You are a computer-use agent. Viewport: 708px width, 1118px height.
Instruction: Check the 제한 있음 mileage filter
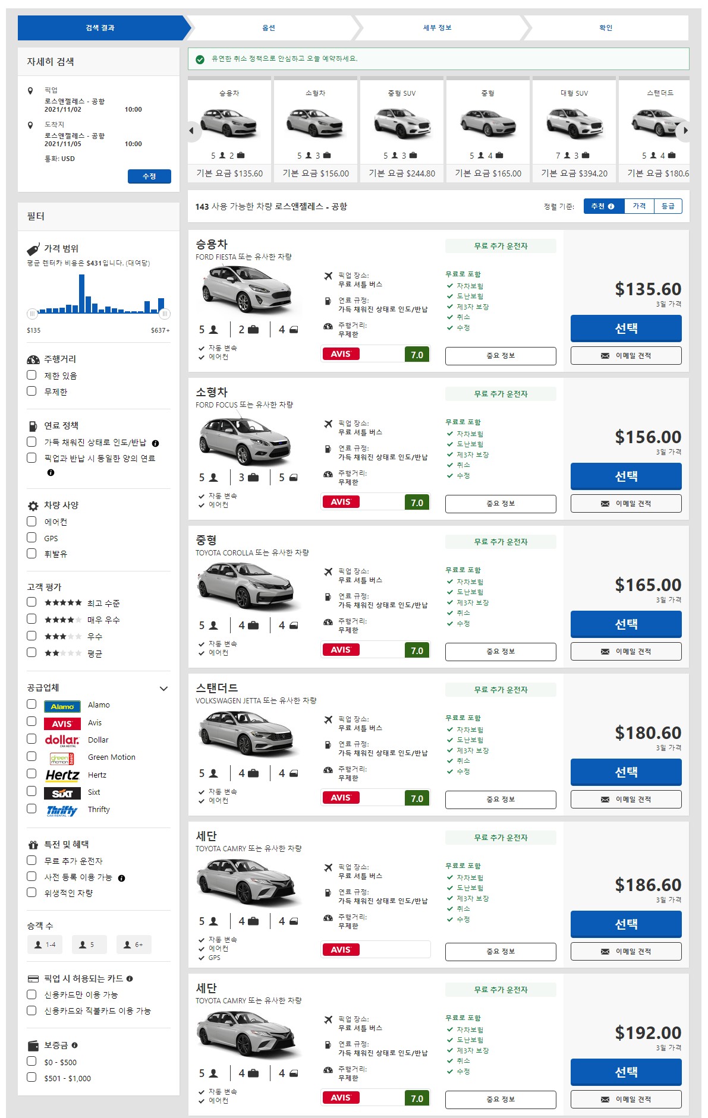pyautogui.click(x=32, y=375)
